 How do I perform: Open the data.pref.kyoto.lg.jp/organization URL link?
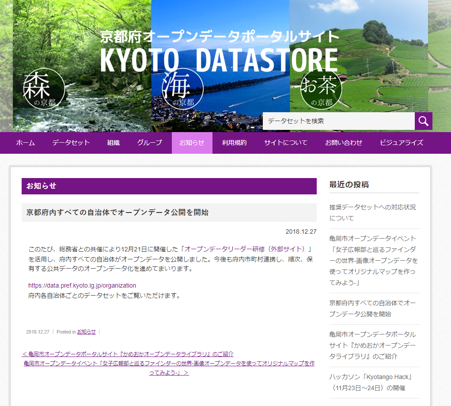(82, 285)
